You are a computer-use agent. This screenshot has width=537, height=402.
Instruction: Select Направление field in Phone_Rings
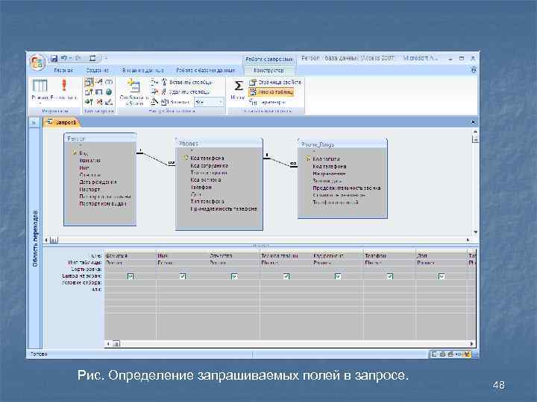point(329,173)
